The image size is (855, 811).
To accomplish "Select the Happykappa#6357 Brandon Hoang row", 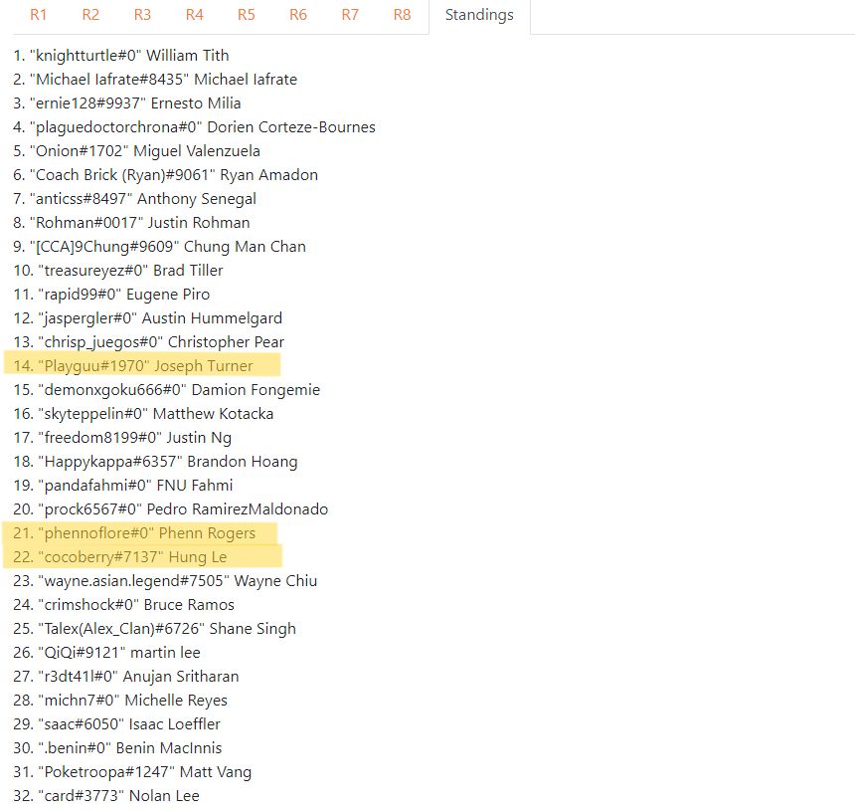I will tap(147, 461).
